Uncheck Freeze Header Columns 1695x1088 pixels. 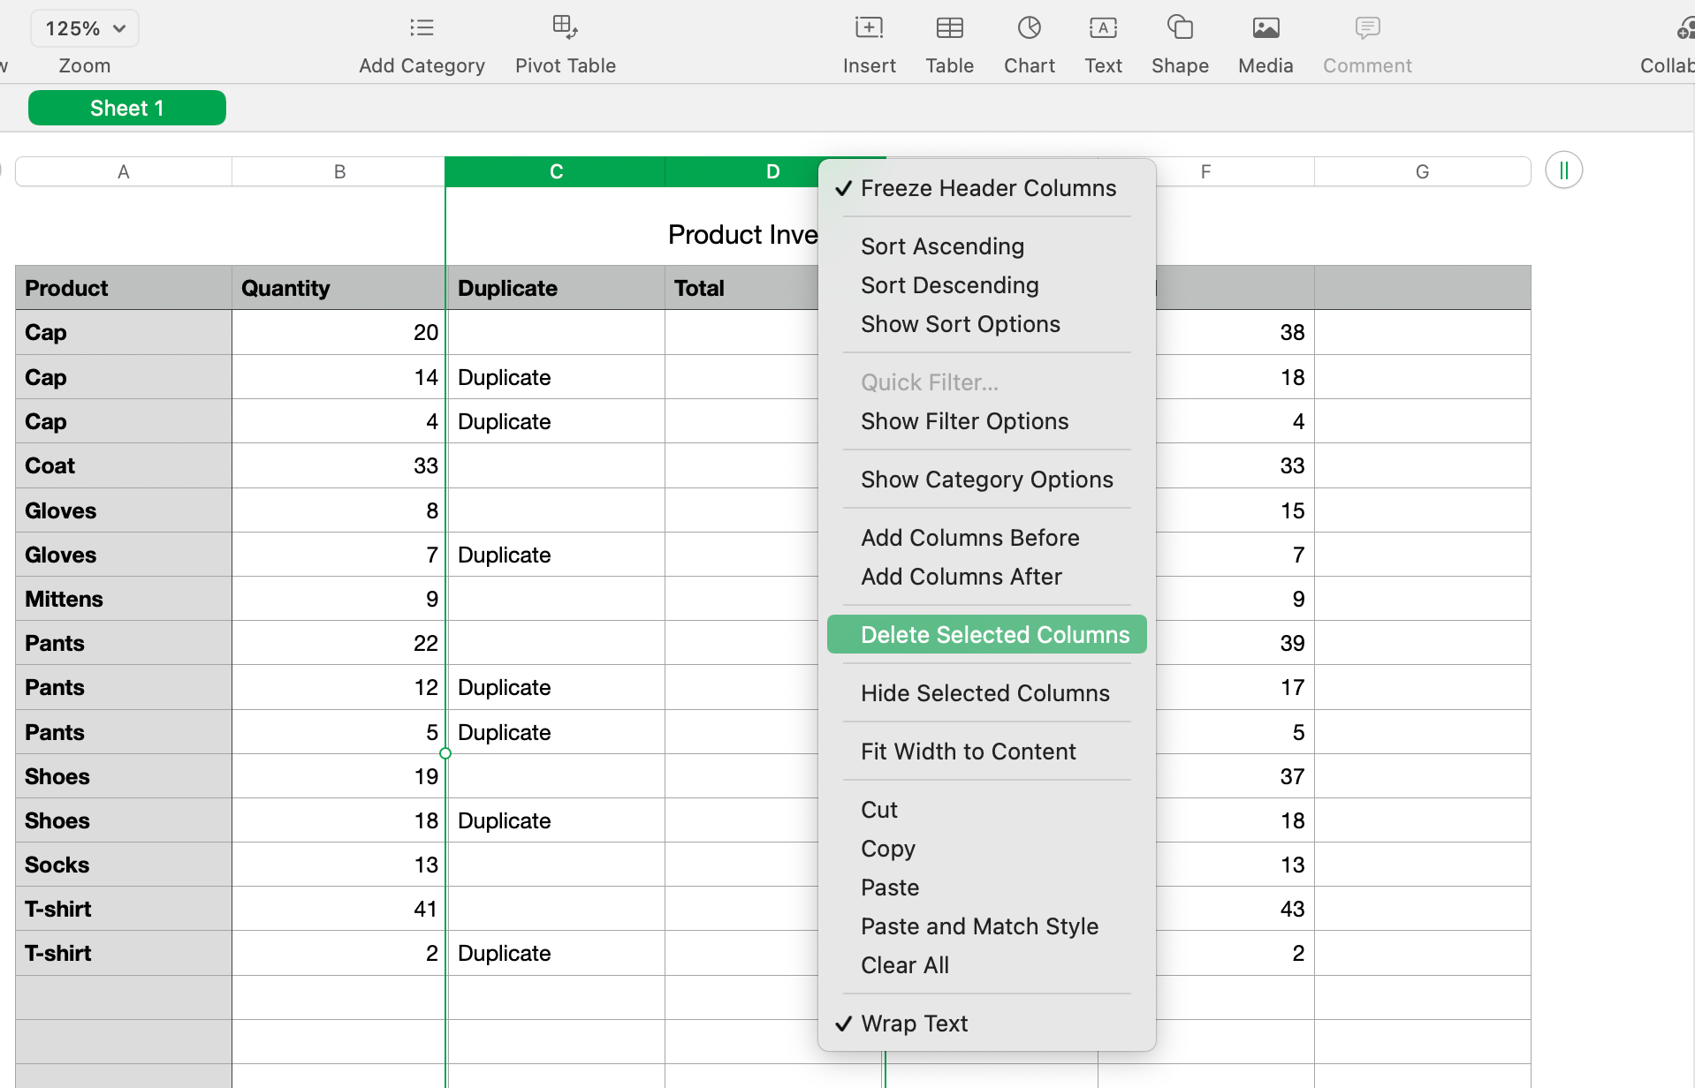pos(988,187)
